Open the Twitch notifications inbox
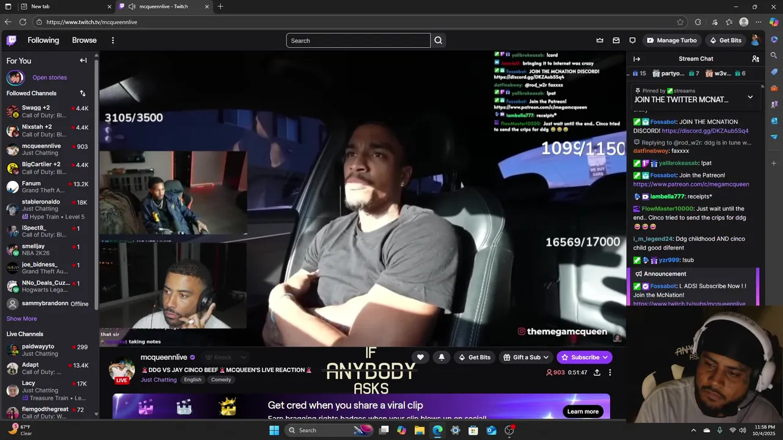783x440 pixels. (616, 40)
